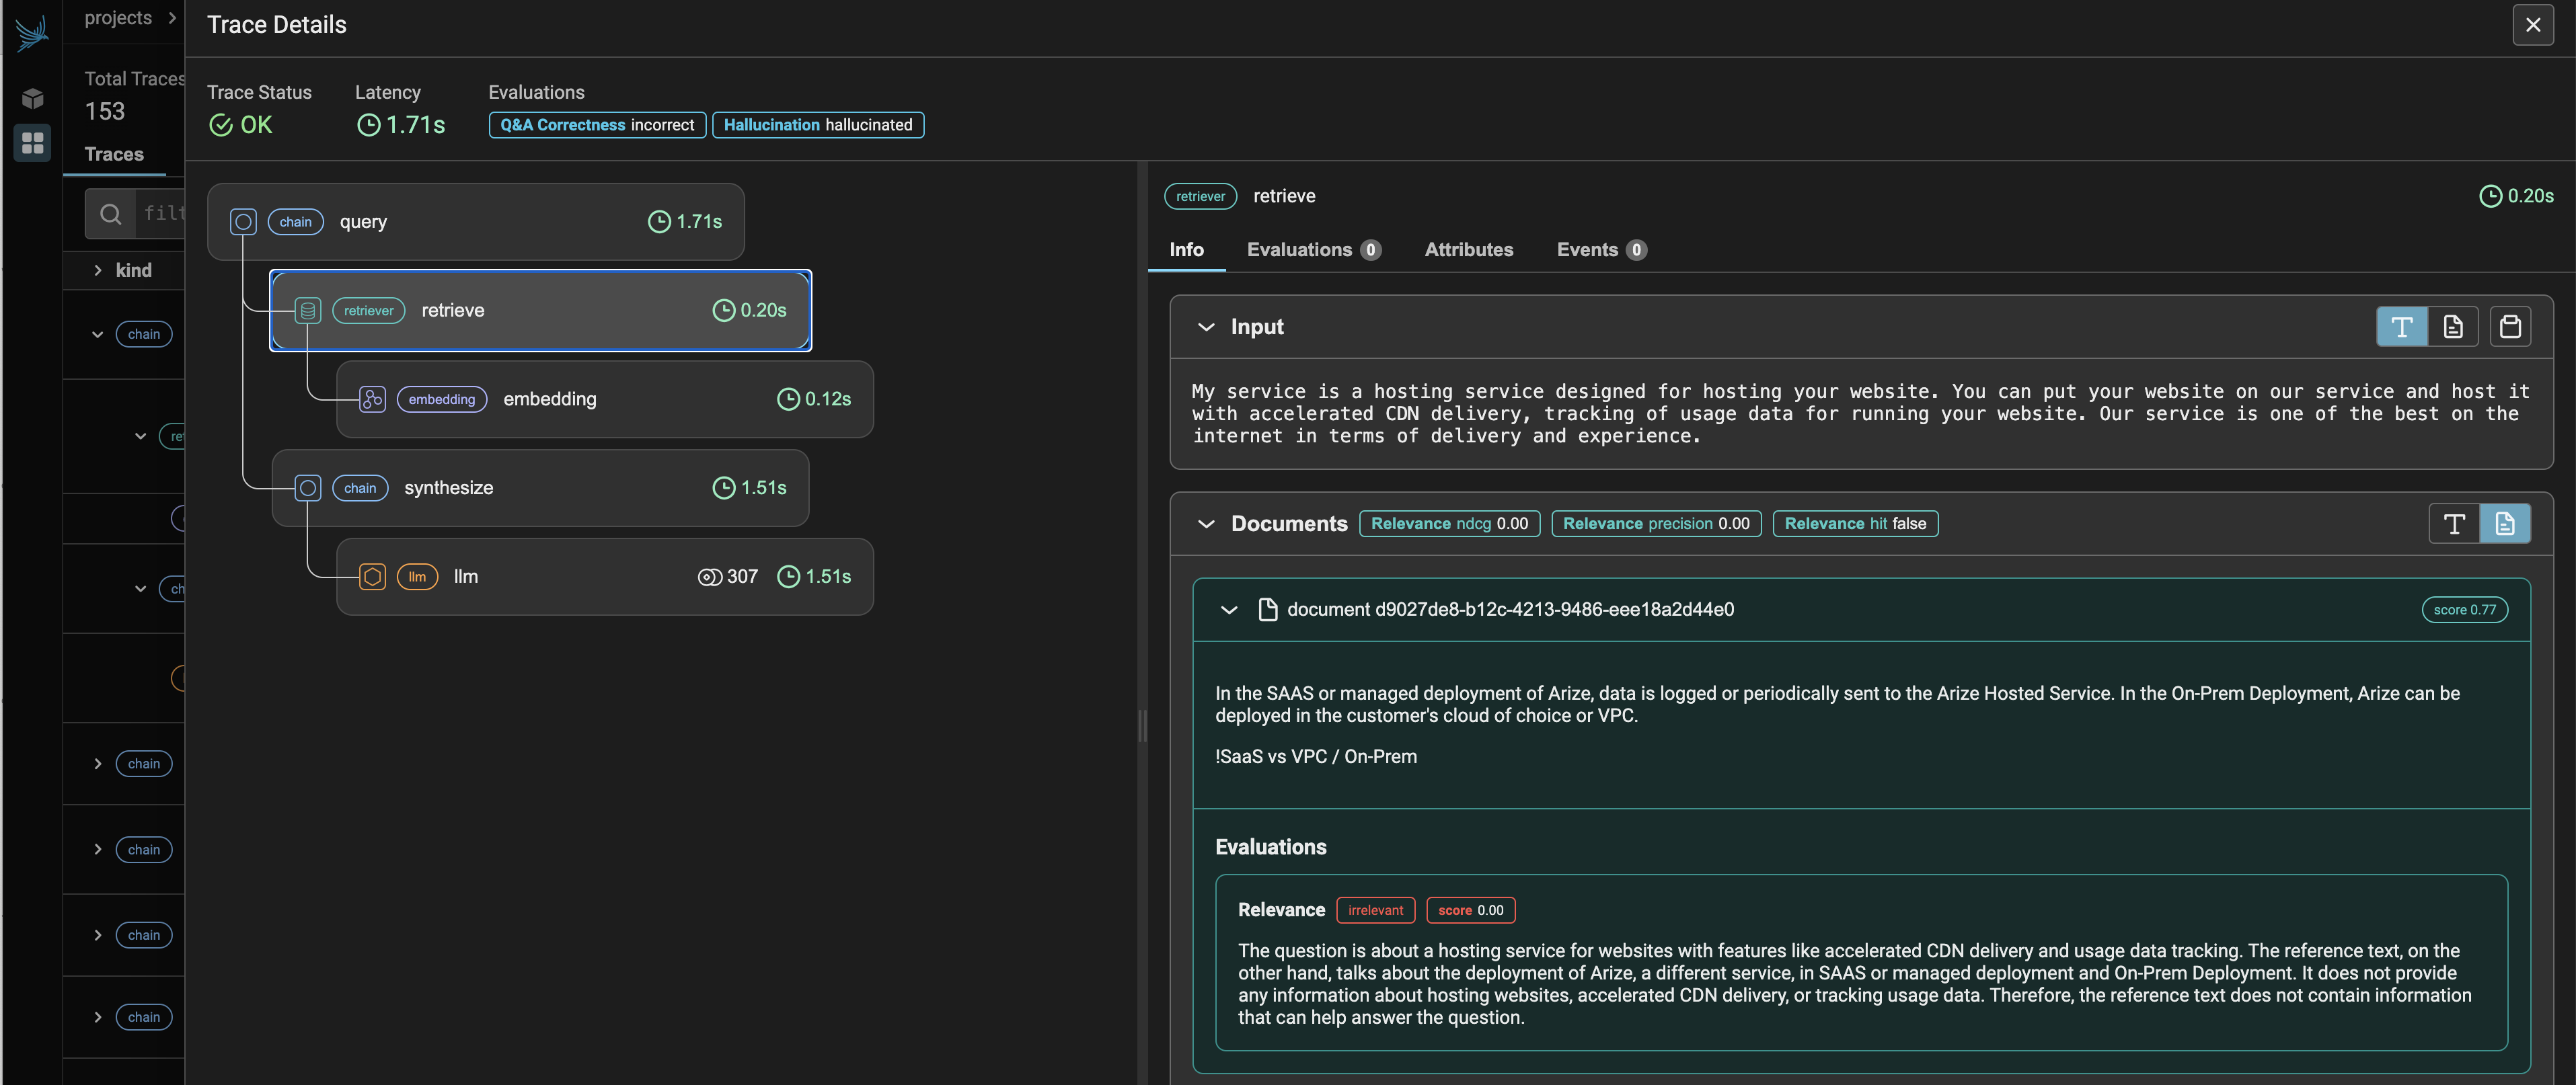Screen dimensions: 2576x1085
Task: Click the '!SaaS vs VPC / On-Prem' text
Action: [1315, 756]
